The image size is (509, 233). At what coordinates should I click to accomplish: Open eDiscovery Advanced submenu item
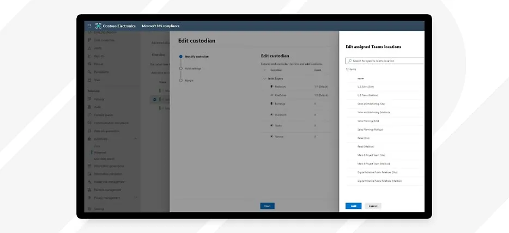[x=100, y=152]
